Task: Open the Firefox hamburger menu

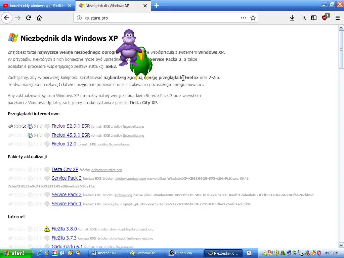Action: (337, 18)
